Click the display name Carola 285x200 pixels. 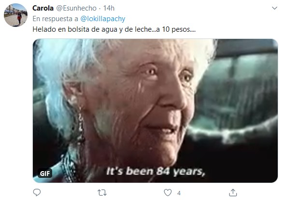coord(43,8)
